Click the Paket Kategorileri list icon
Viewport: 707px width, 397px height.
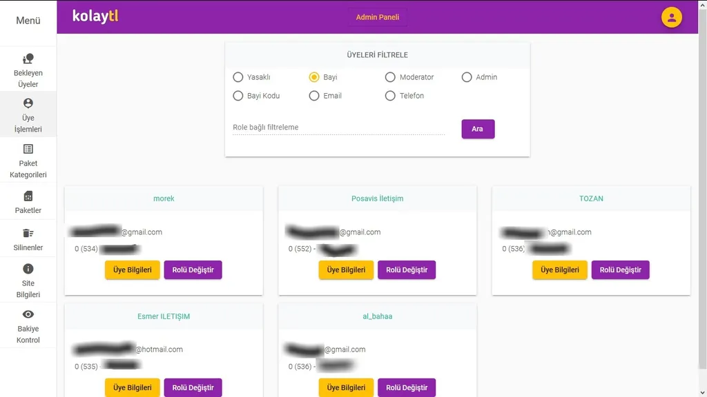(28, 149)
